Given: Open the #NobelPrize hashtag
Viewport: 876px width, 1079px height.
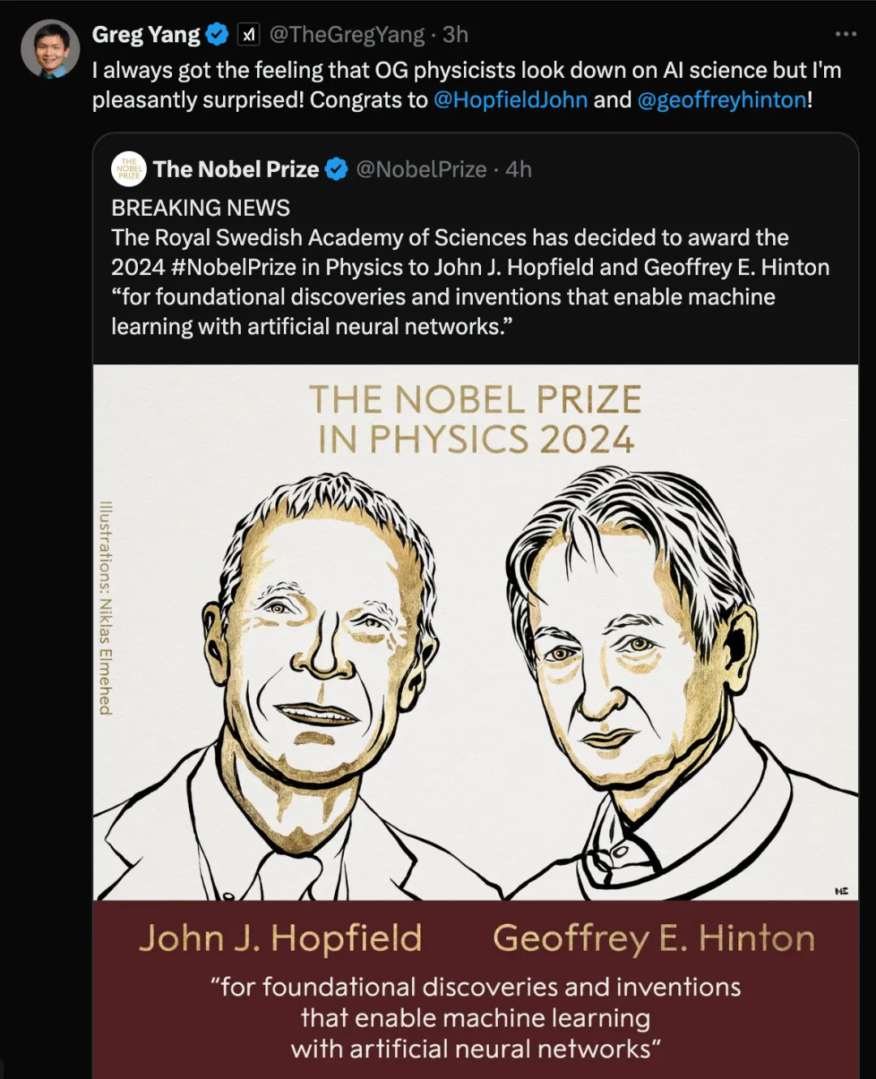Looking at the screenshot, I should 233,267.
